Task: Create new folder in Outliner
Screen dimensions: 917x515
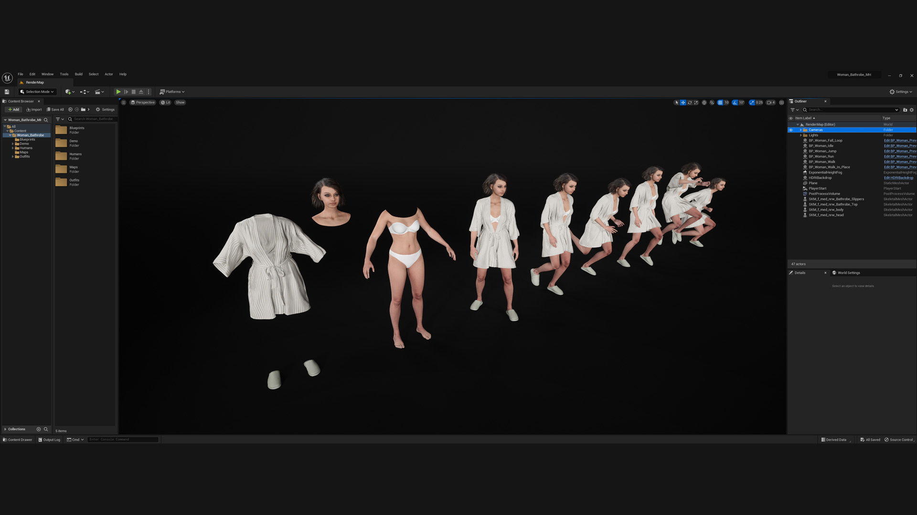Action: pyautogui.click(x=905, y=110)
